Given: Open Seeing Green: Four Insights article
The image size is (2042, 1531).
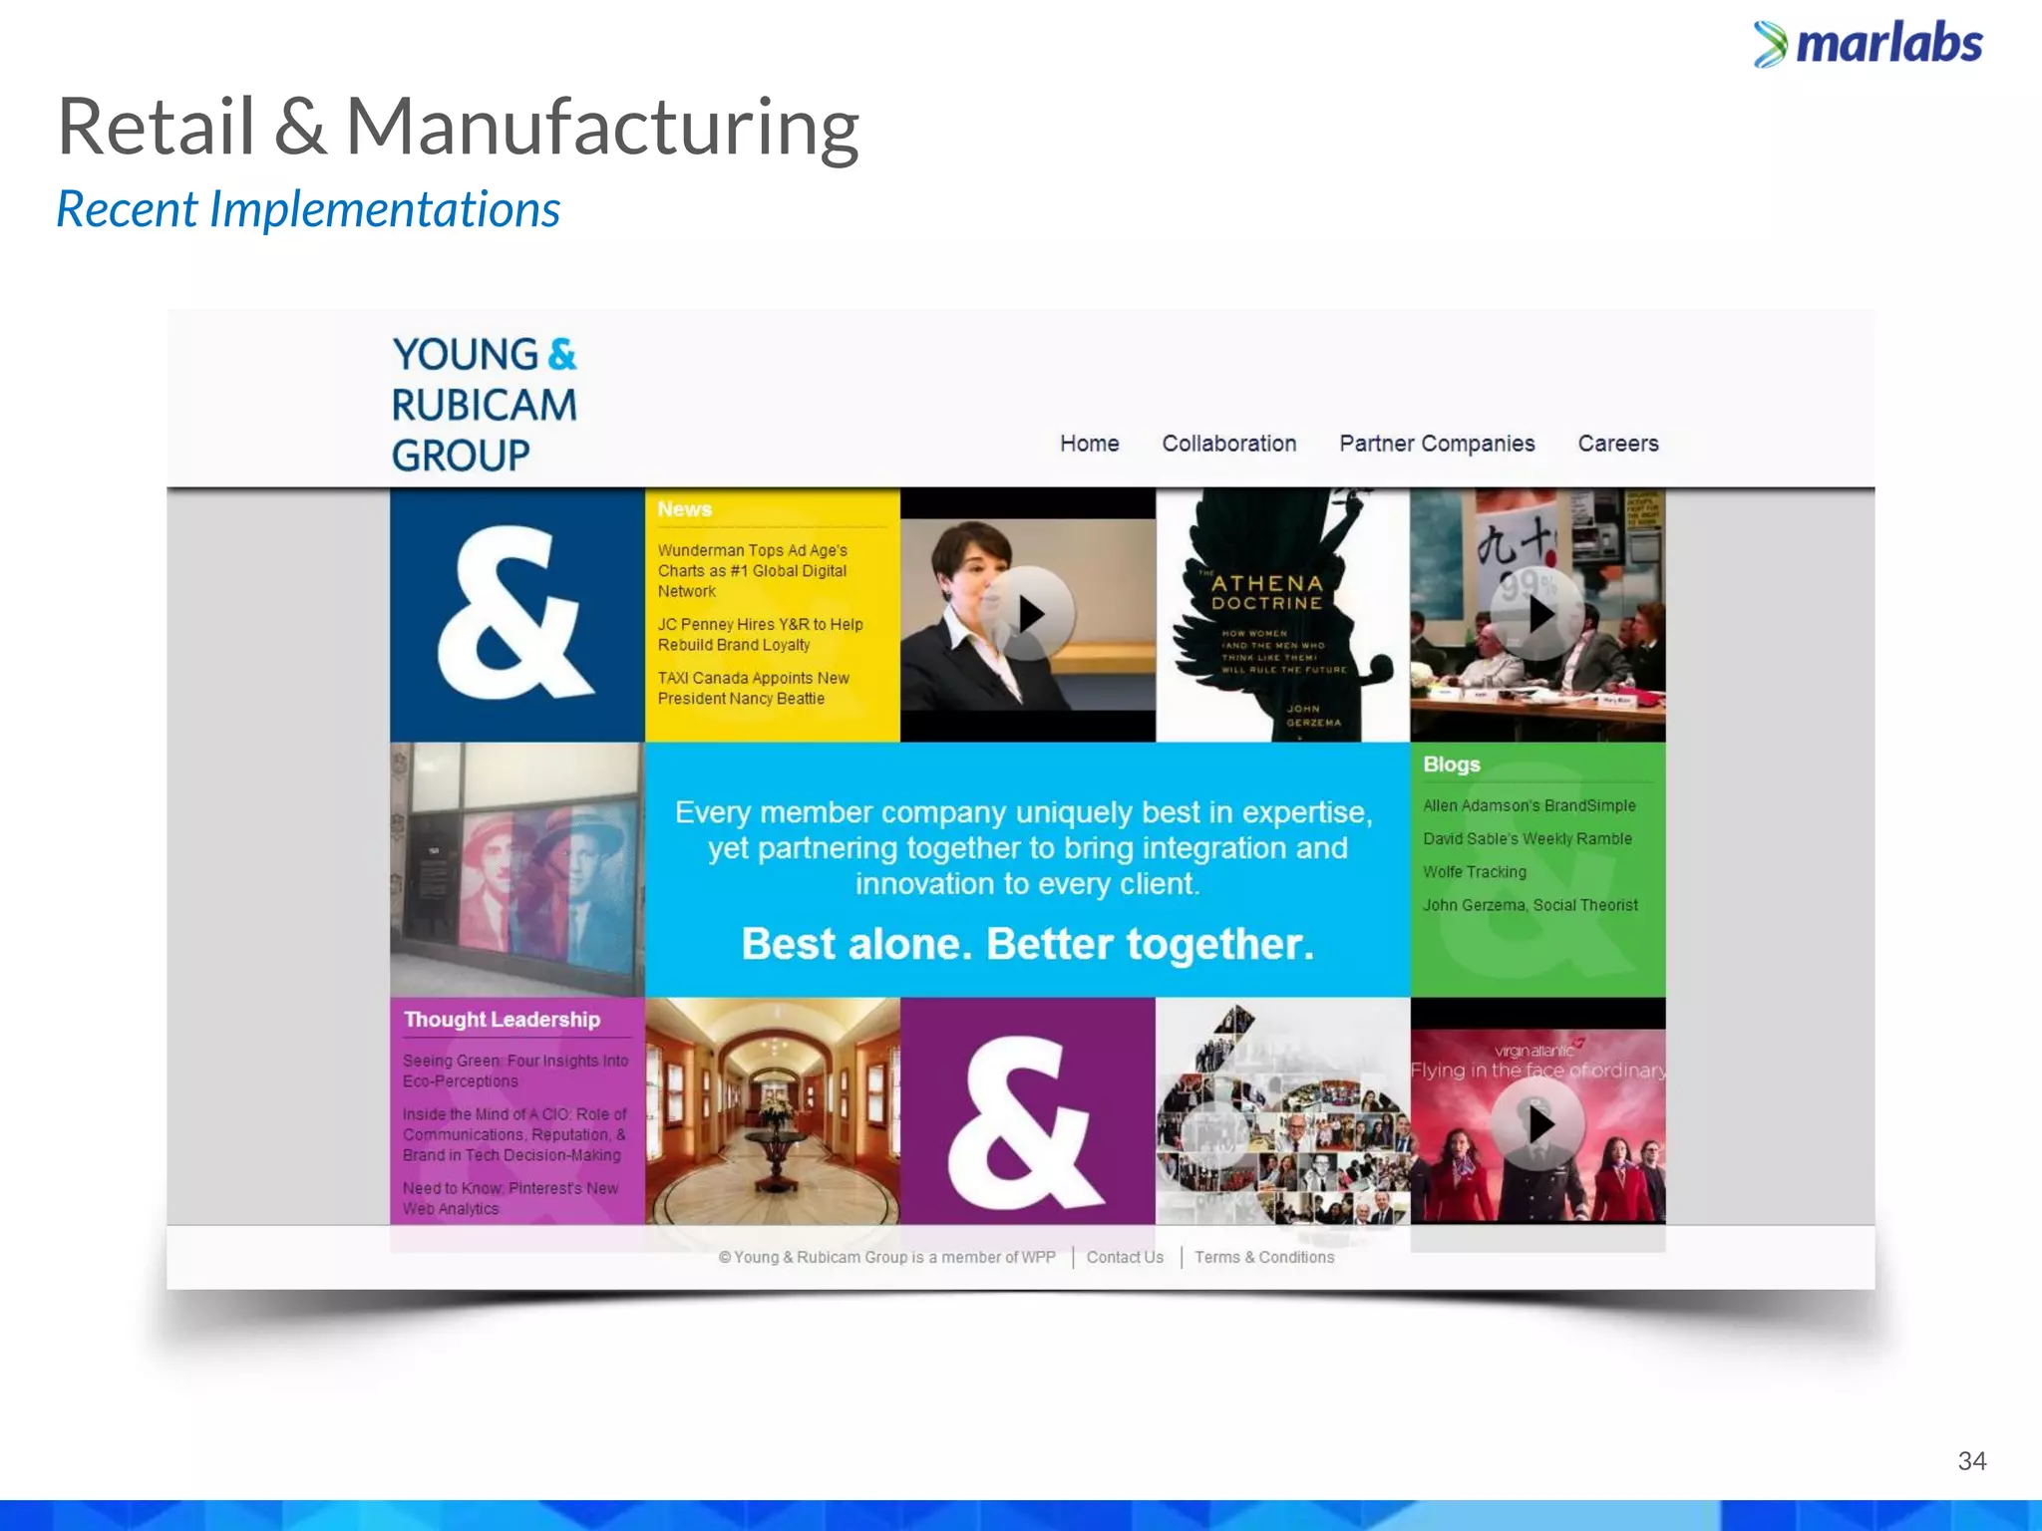Looking at the screenshot, I should point(515,1071).
